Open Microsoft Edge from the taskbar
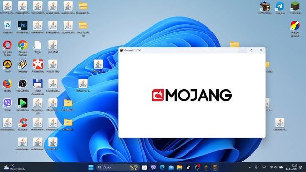 tap(162, 167)
